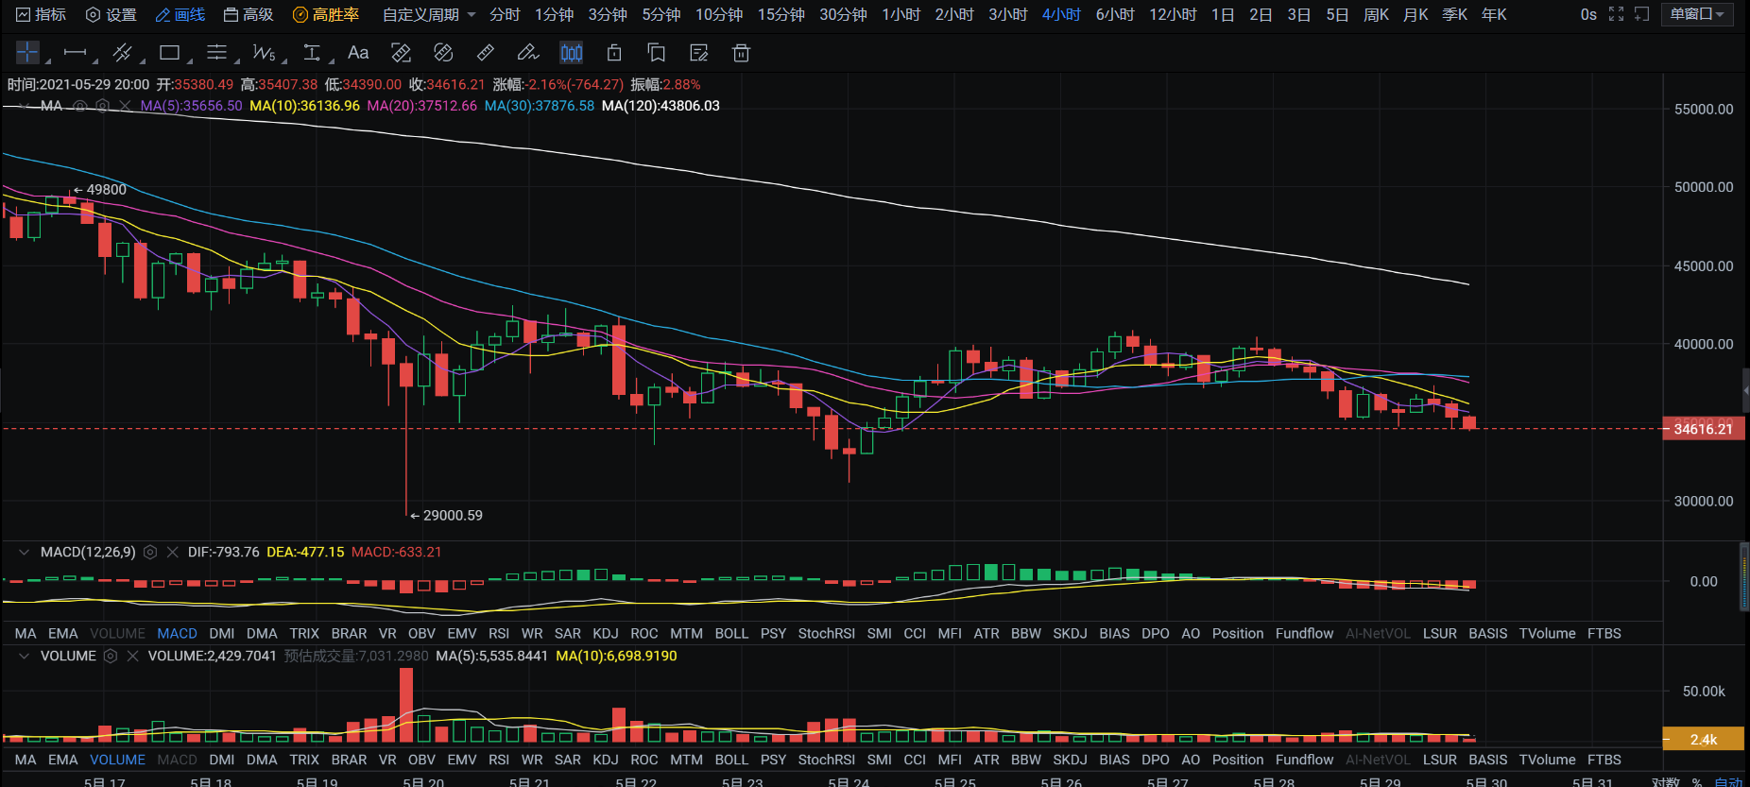This screenshot has width=1750, height=787.
Task: Select the crosshair cursor tool
Action: point(28,53)
